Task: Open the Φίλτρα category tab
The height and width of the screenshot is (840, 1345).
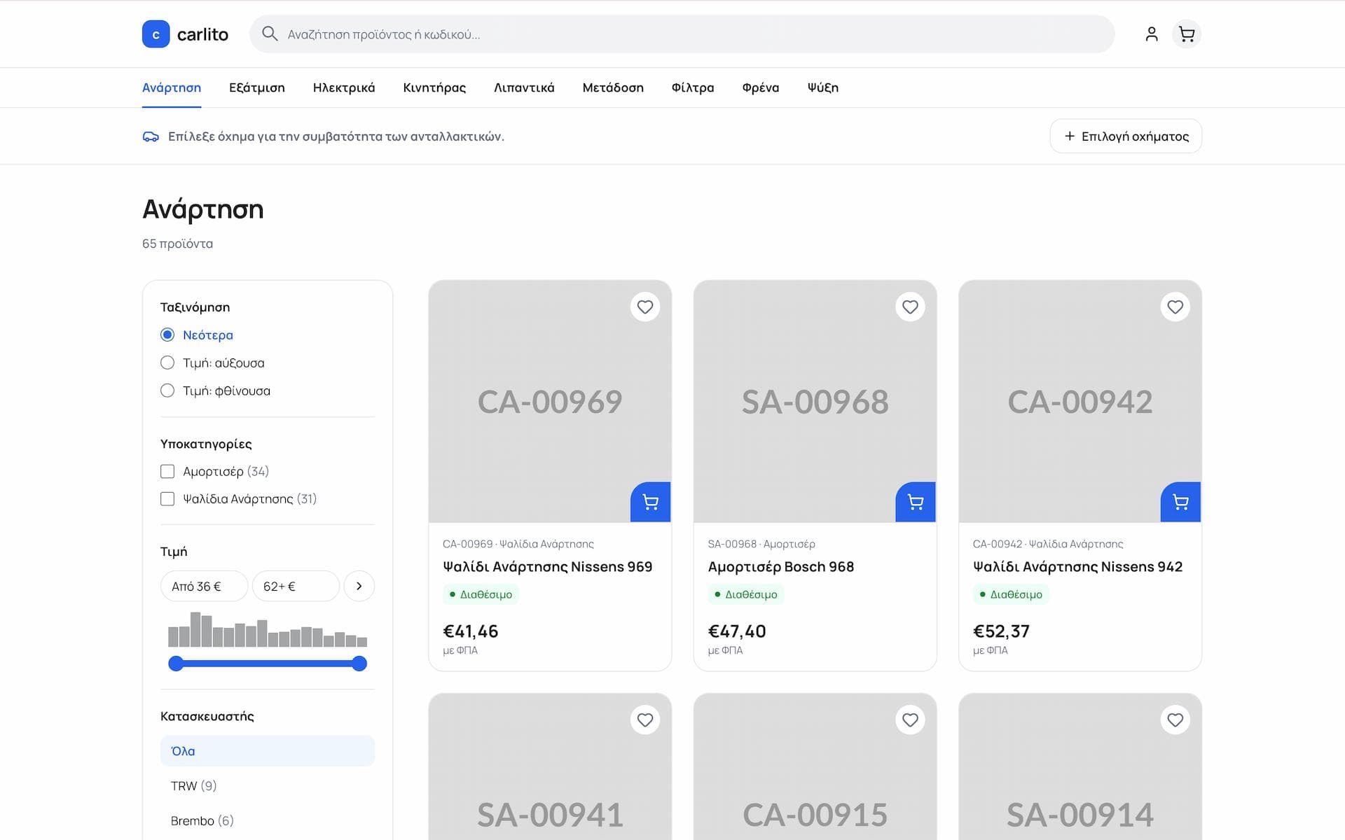Action: [x=693, y=87]
